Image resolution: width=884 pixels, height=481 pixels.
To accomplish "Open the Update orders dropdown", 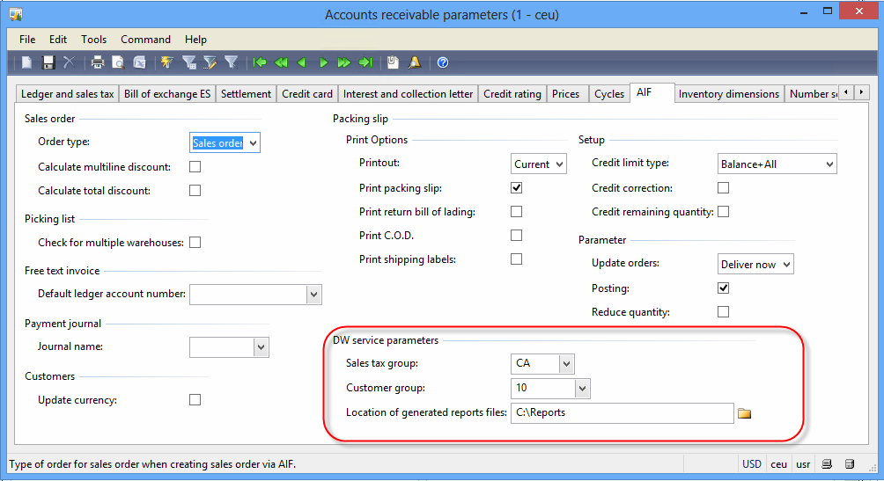I will click(785, 264).
